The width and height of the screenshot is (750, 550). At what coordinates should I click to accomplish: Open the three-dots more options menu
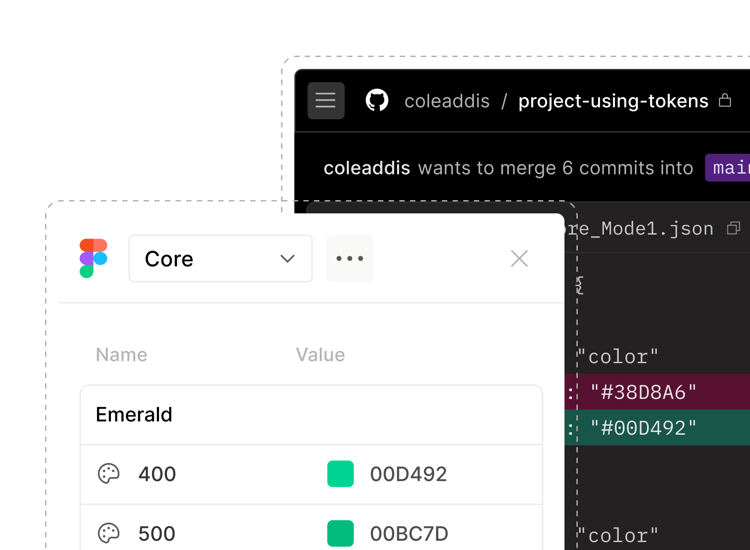point(349,258)
